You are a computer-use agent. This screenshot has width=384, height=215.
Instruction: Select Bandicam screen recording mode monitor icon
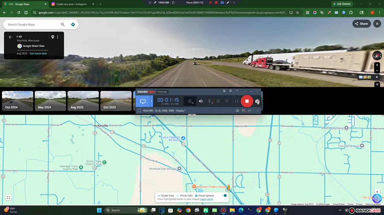pos(143,101)
